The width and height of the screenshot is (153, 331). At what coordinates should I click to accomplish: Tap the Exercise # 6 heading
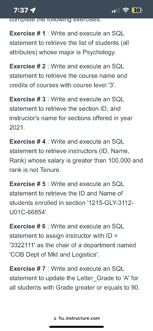point(27,226)
